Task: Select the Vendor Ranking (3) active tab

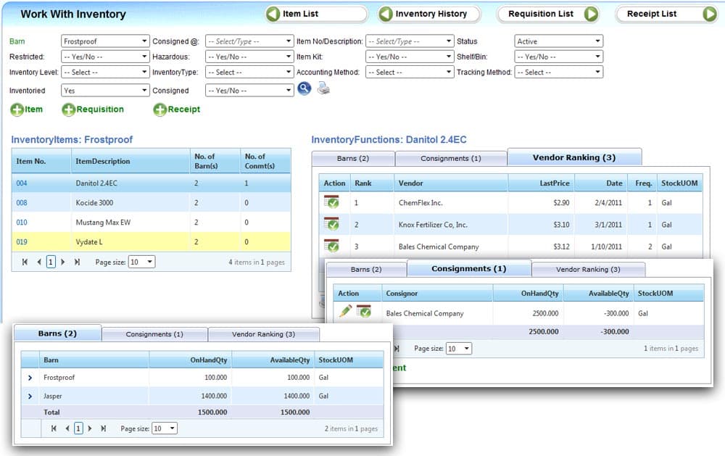Action: [573, 158]
